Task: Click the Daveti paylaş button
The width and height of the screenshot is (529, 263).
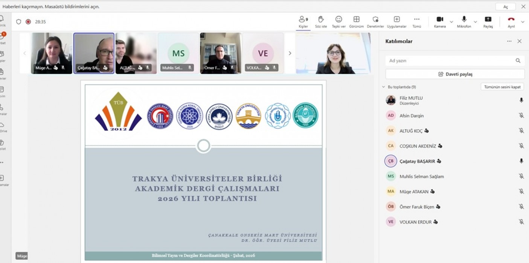Action: (x=455, y=74)
